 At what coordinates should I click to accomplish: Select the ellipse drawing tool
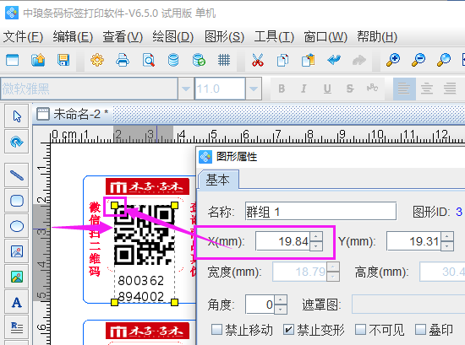17,226
